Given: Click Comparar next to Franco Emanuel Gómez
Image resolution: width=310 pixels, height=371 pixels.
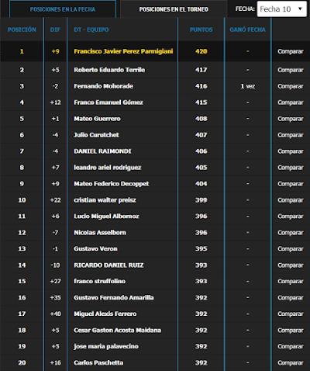Looking at the screenshot, I should tap(291, 102).
